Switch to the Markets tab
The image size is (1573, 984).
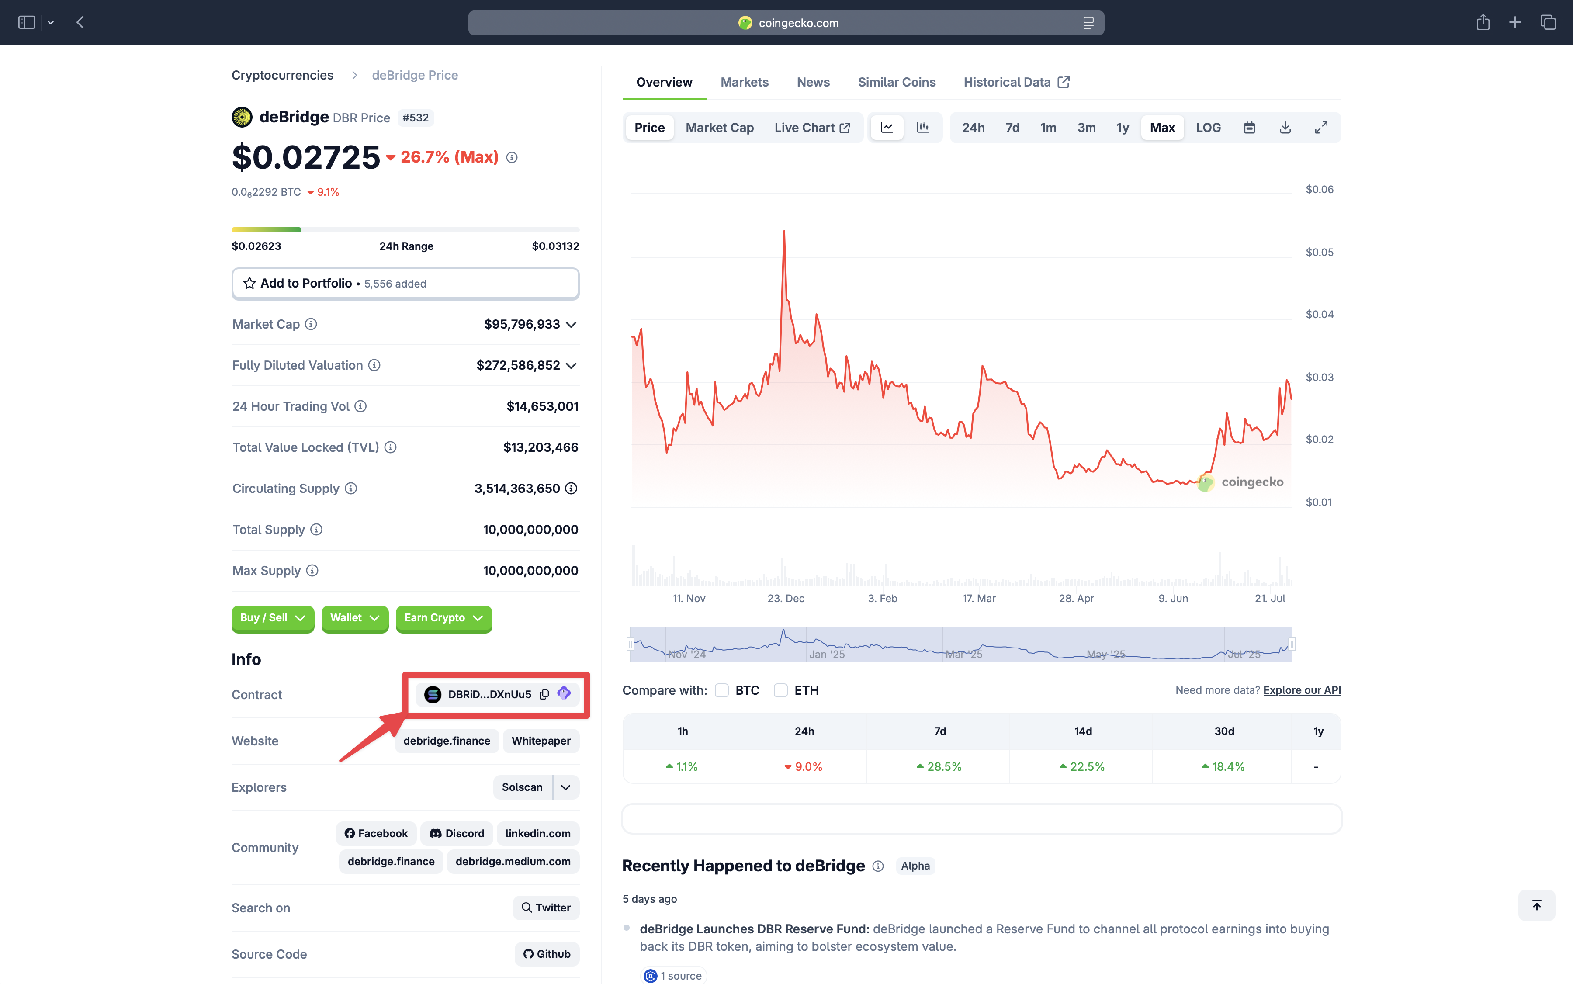(745, 82)
